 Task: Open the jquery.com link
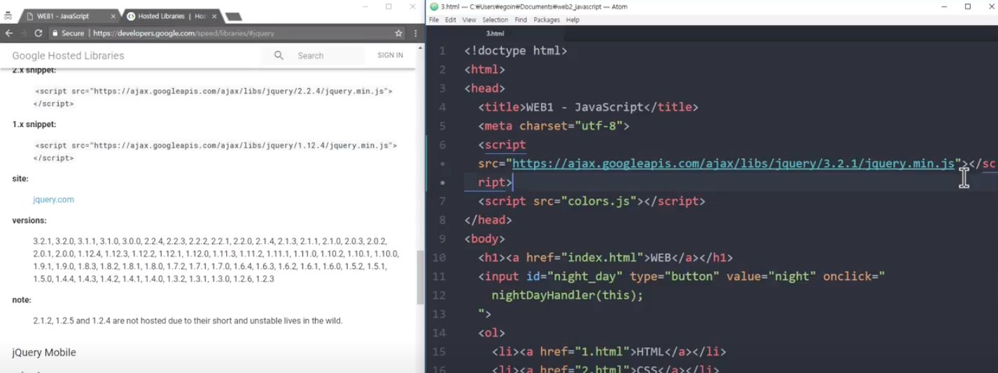pos(53,200)
